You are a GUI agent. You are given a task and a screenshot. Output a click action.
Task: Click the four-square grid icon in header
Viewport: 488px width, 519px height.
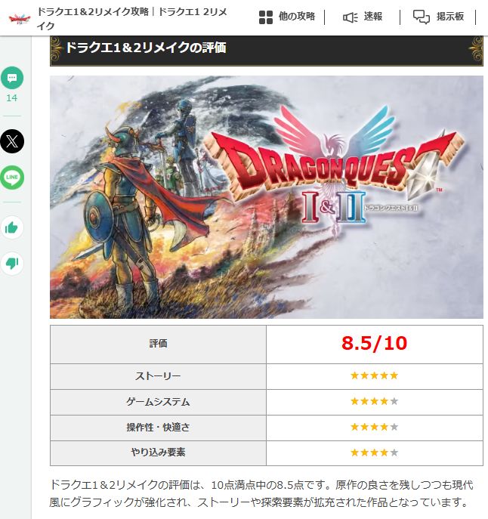[265, 17]
